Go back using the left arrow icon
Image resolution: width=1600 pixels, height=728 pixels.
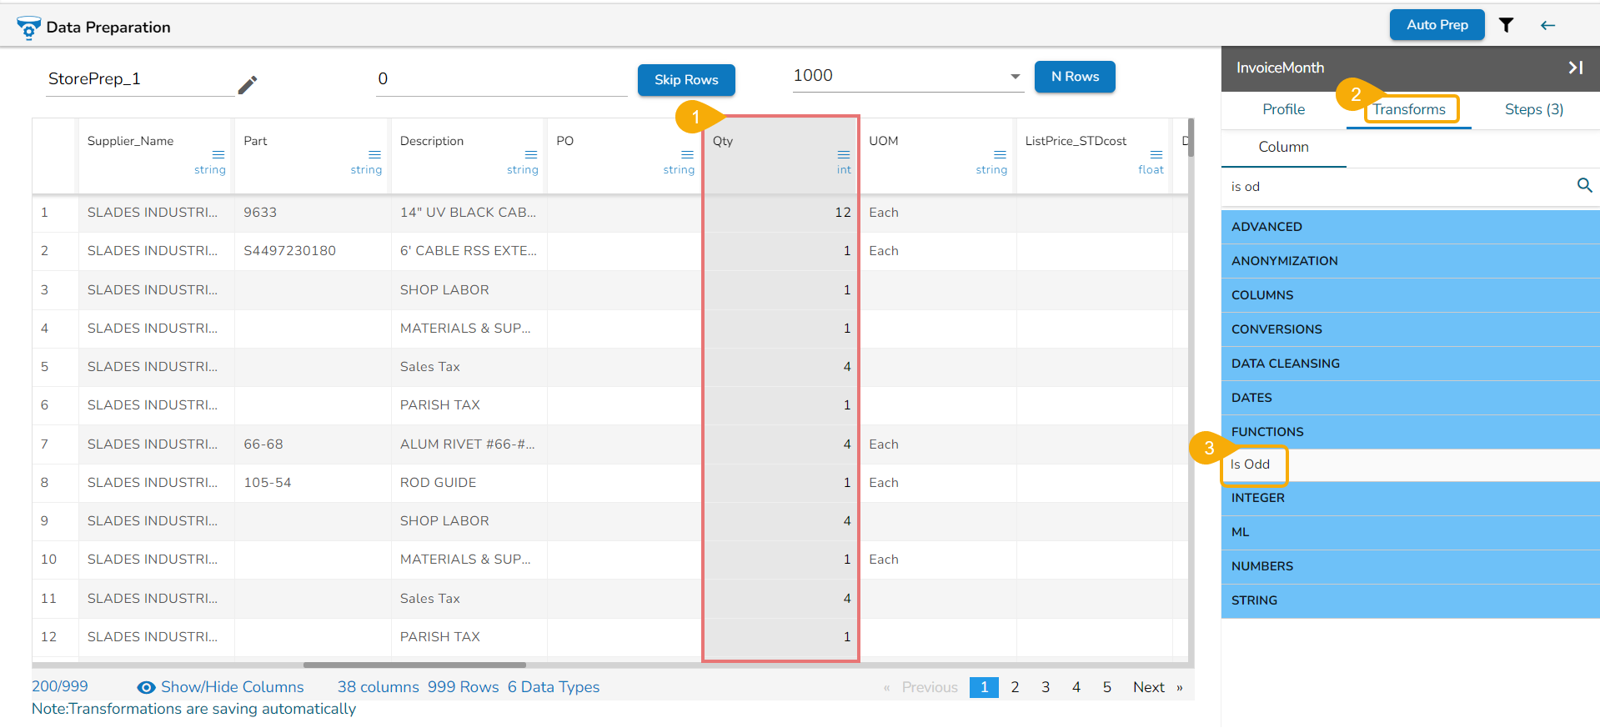coord(1547,25)
